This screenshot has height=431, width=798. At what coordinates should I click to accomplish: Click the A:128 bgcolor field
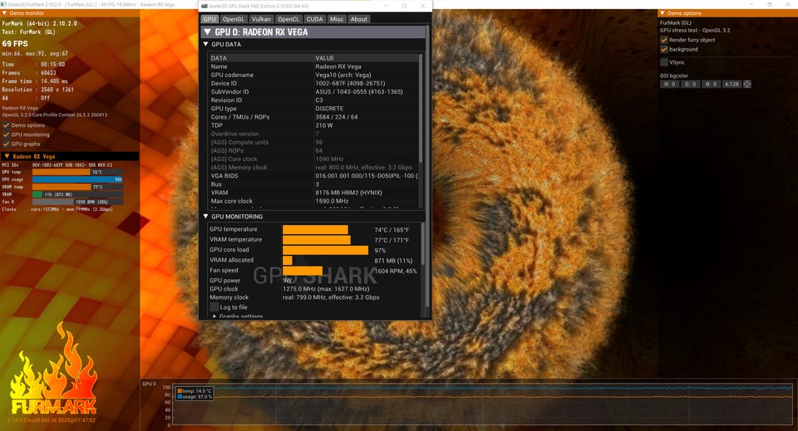(x=731, y=85)
